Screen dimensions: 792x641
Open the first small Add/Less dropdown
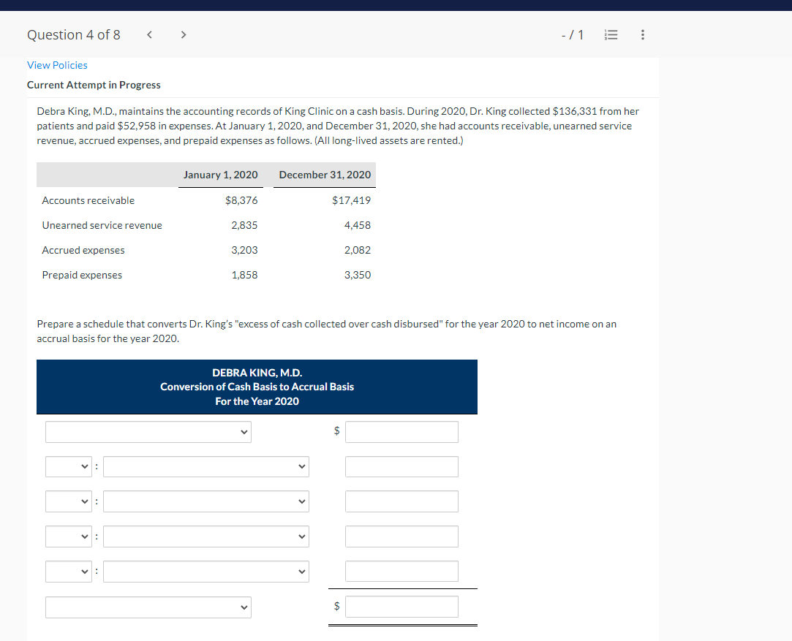coord(68,466)
